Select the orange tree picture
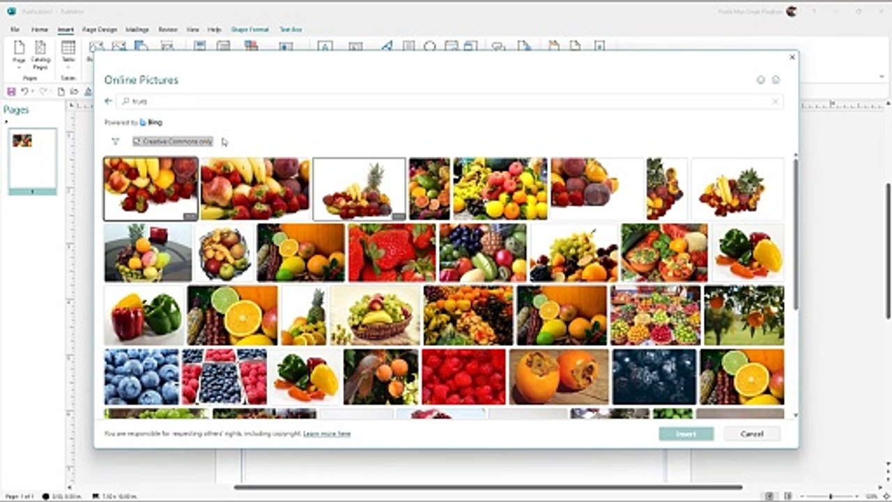The width and height of the screenshot is (892, 502). 744,315
